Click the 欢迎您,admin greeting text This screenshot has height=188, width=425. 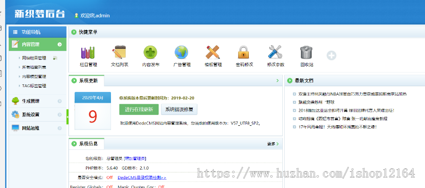pyautogui.click(x=95, y=16)
